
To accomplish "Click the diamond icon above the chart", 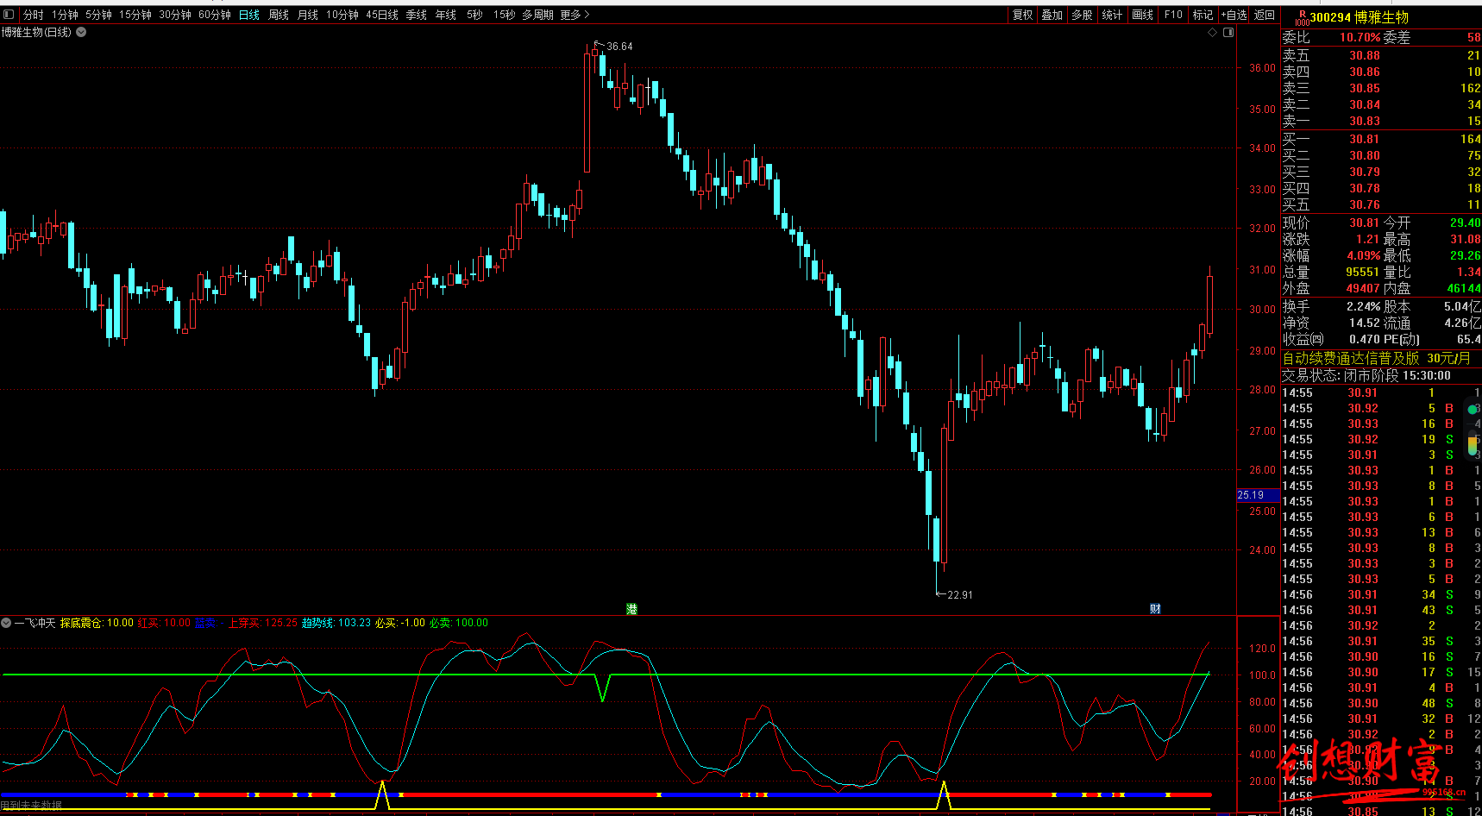I will (1212, 32).
